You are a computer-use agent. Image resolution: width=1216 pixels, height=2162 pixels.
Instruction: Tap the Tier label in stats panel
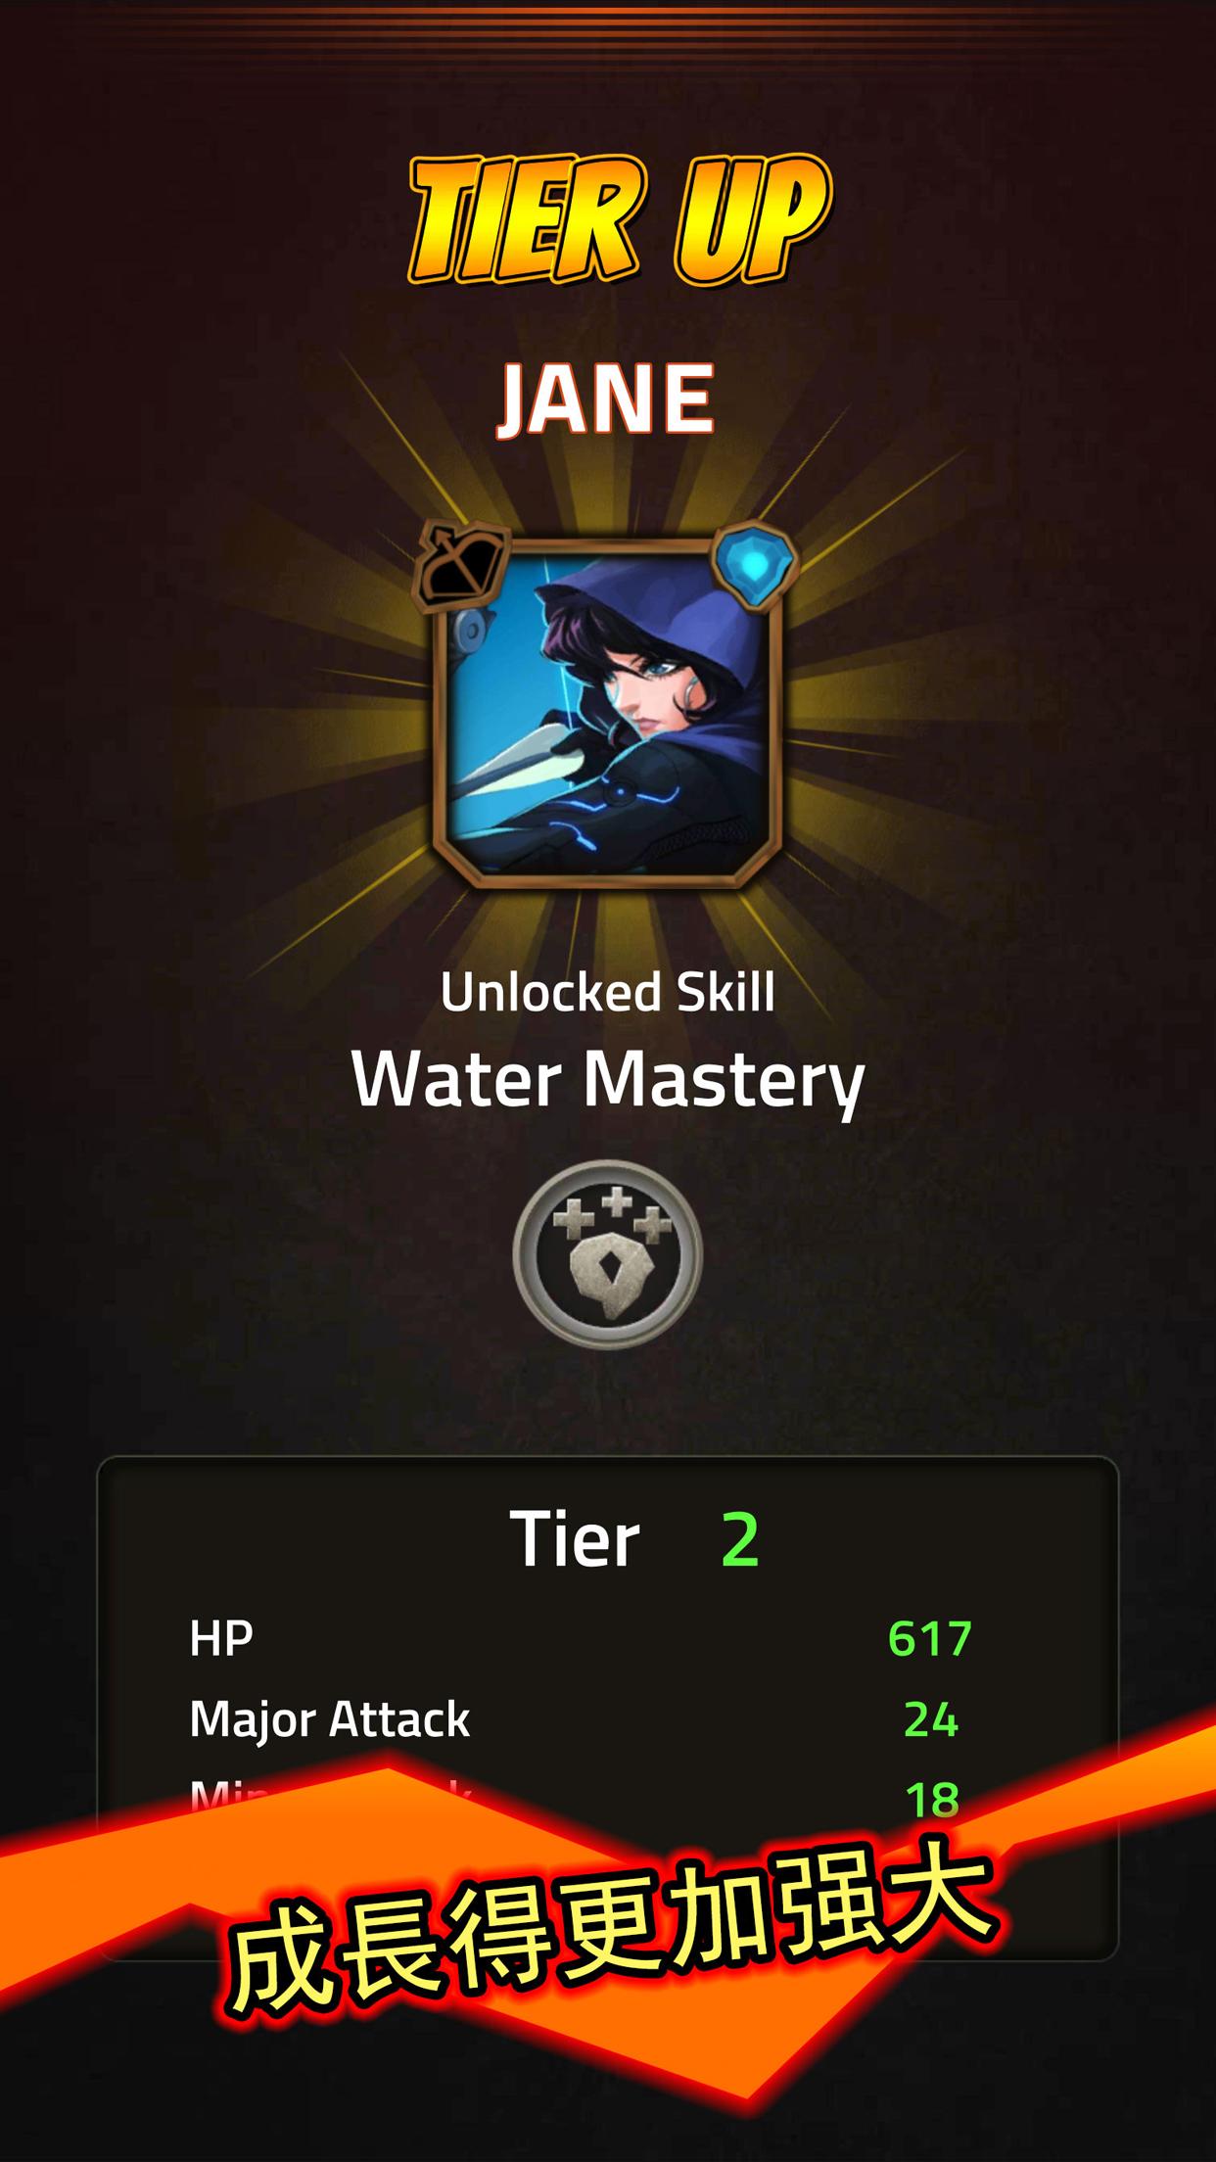pos(575,1539)
